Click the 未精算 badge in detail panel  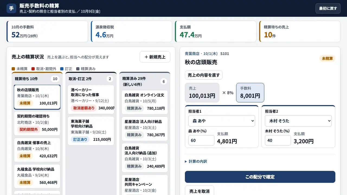pos(327,58)
